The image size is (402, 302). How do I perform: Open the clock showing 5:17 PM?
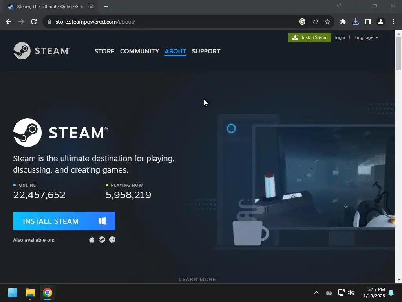coord(373,293)
